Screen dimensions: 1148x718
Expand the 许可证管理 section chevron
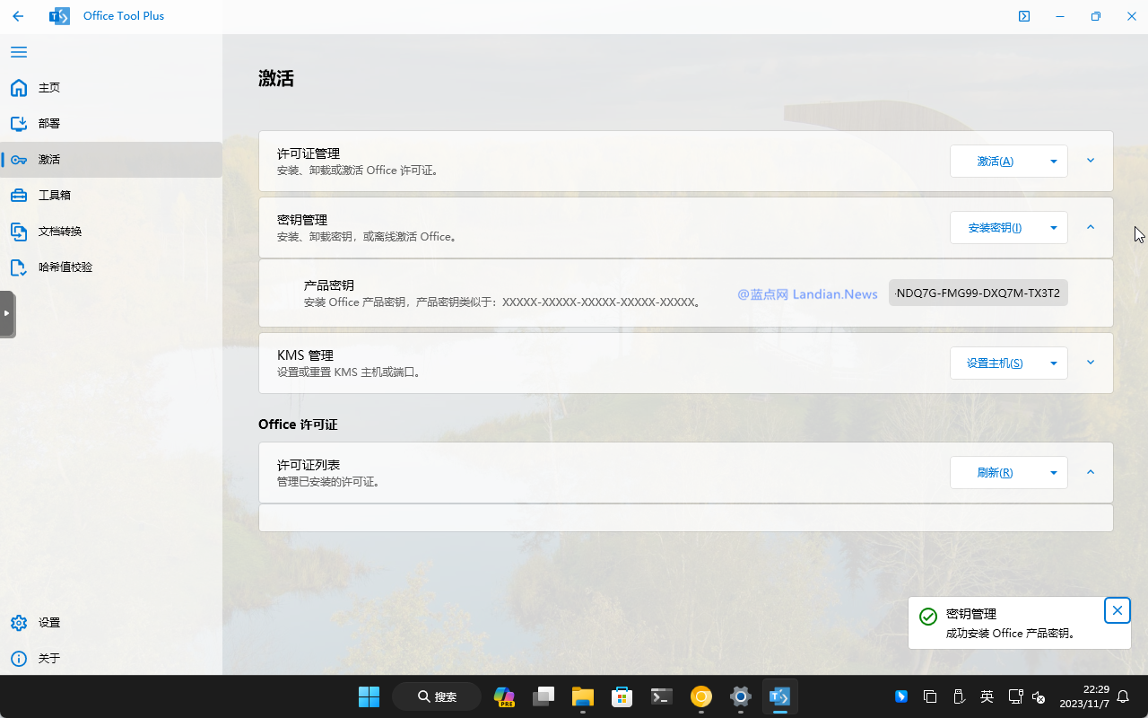click(1091, 161)
